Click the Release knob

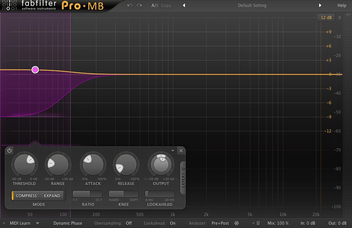coord(126,164)
